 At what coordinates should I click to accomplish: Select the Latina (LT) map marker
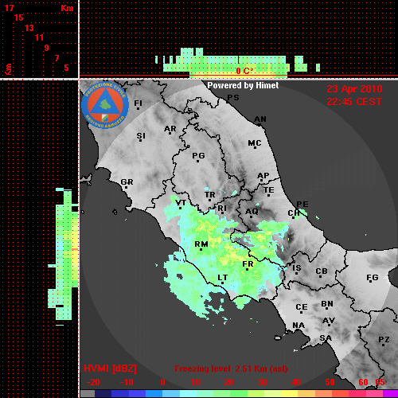tap(223, 279)
